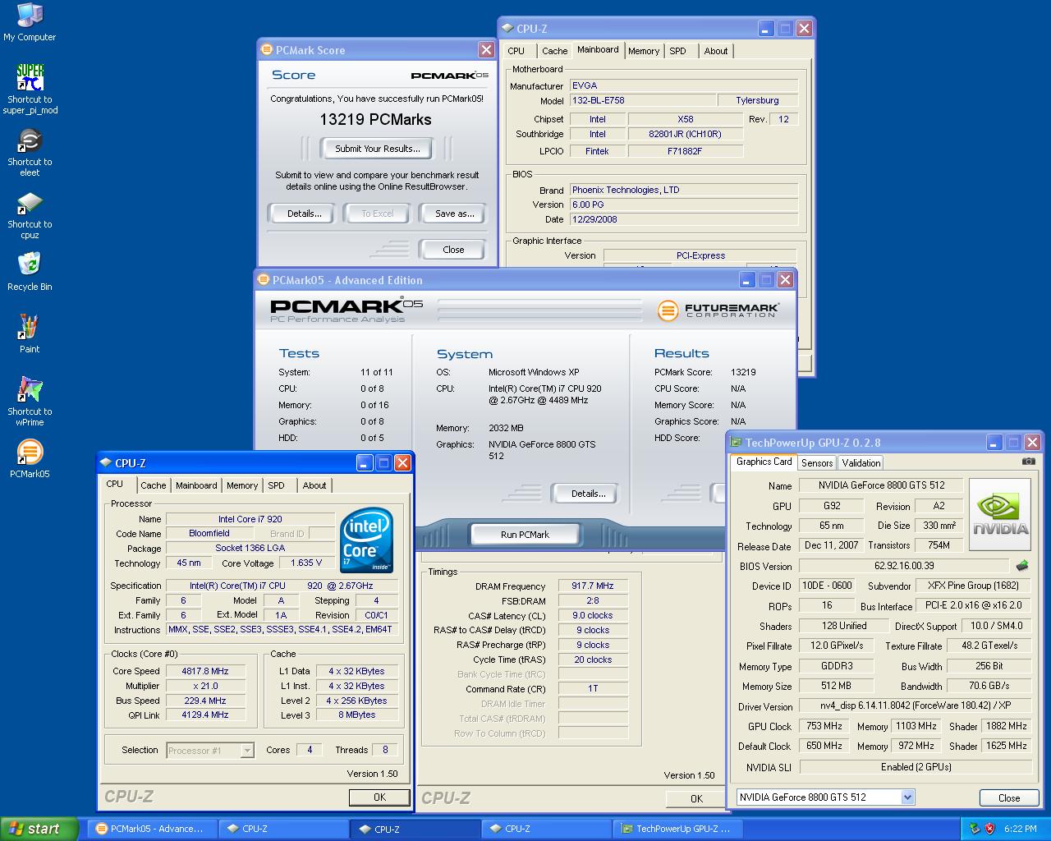1051x841 pixels.
Task: Open the Recycle Bin icon
Action: [30, 272]
